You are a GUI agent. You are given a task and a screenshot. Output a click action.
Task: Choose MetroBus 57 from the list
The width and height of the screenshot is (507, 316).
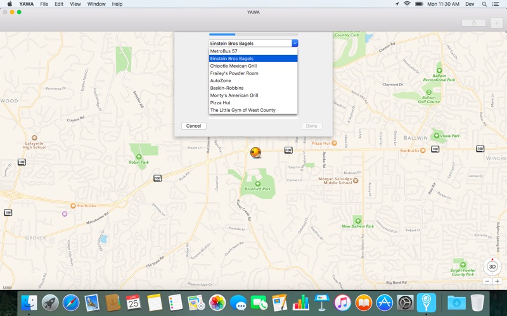coord(253,51)
